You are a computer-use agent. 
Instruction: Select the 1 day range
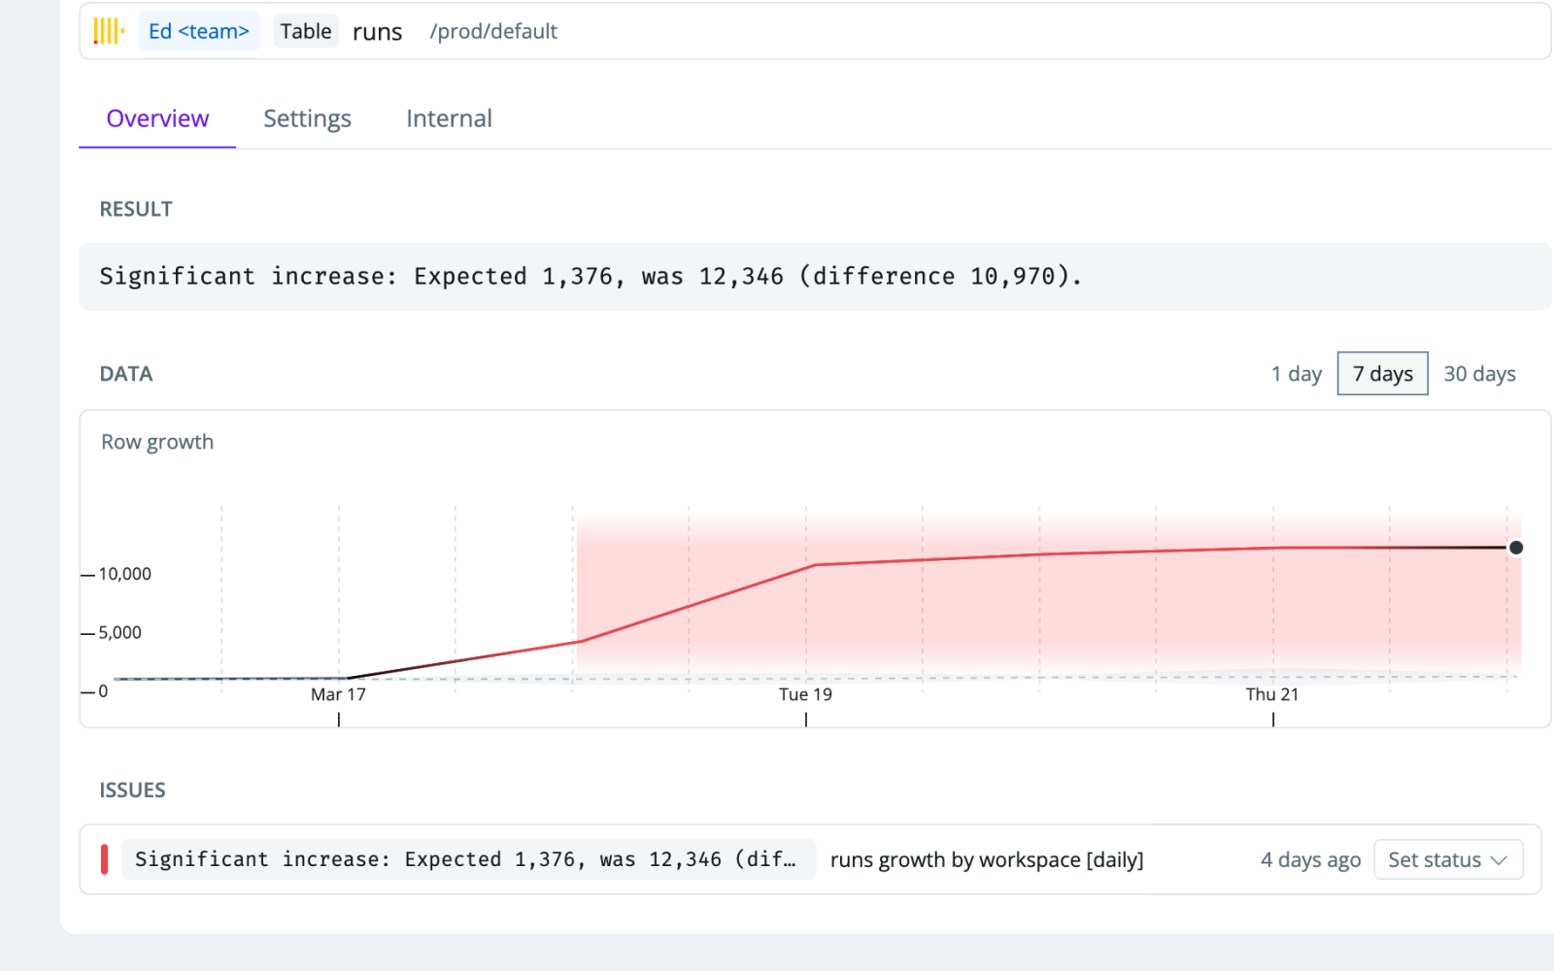pyautogui.click(x=1297, y=374)
